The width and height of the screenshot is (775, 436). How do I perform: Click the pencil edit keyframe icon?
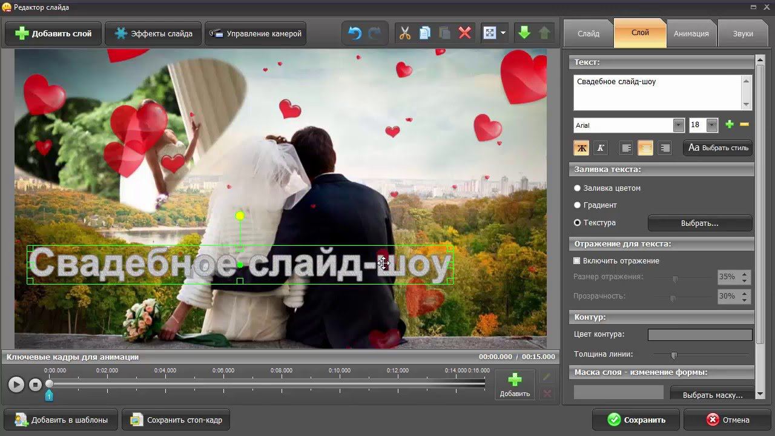point(547,377)
